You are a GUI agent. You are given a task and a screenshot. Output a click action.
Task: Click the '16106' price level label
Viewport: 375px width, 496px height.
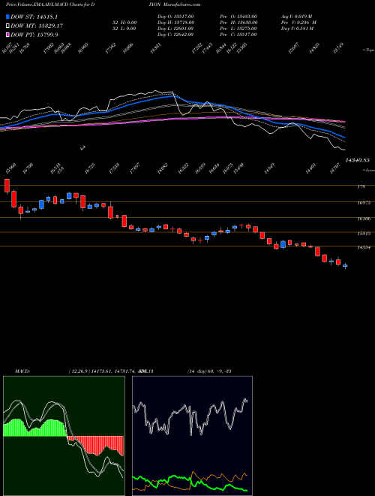pyautogui.click(x=364, y=219)
